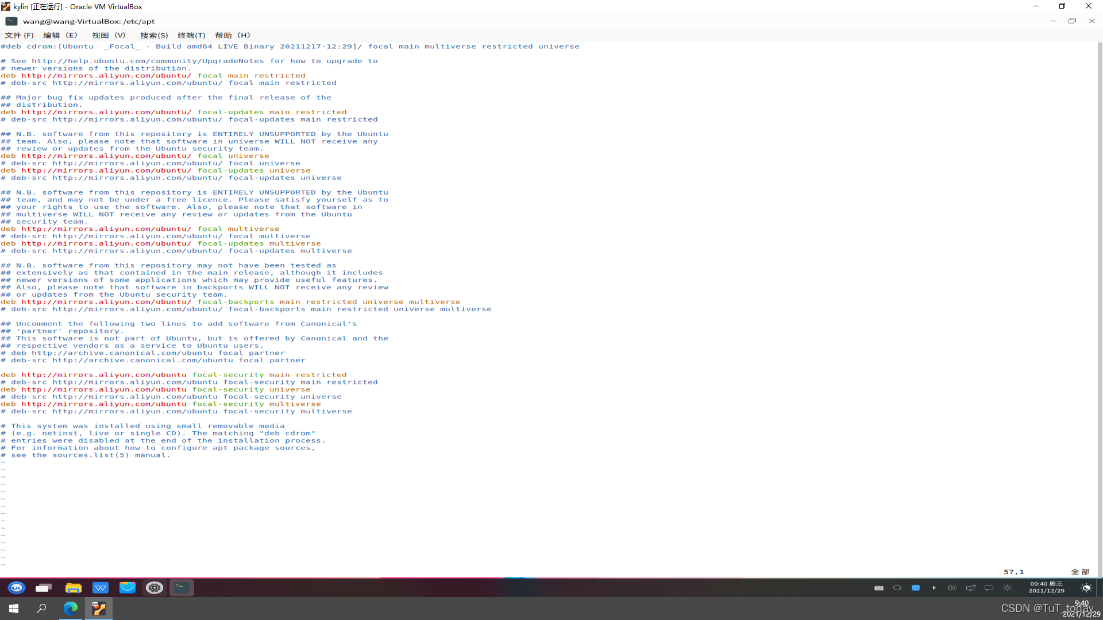Click 'deb ... focal multiverse' line
The image size is (1103, 620).
pos(140,229)
